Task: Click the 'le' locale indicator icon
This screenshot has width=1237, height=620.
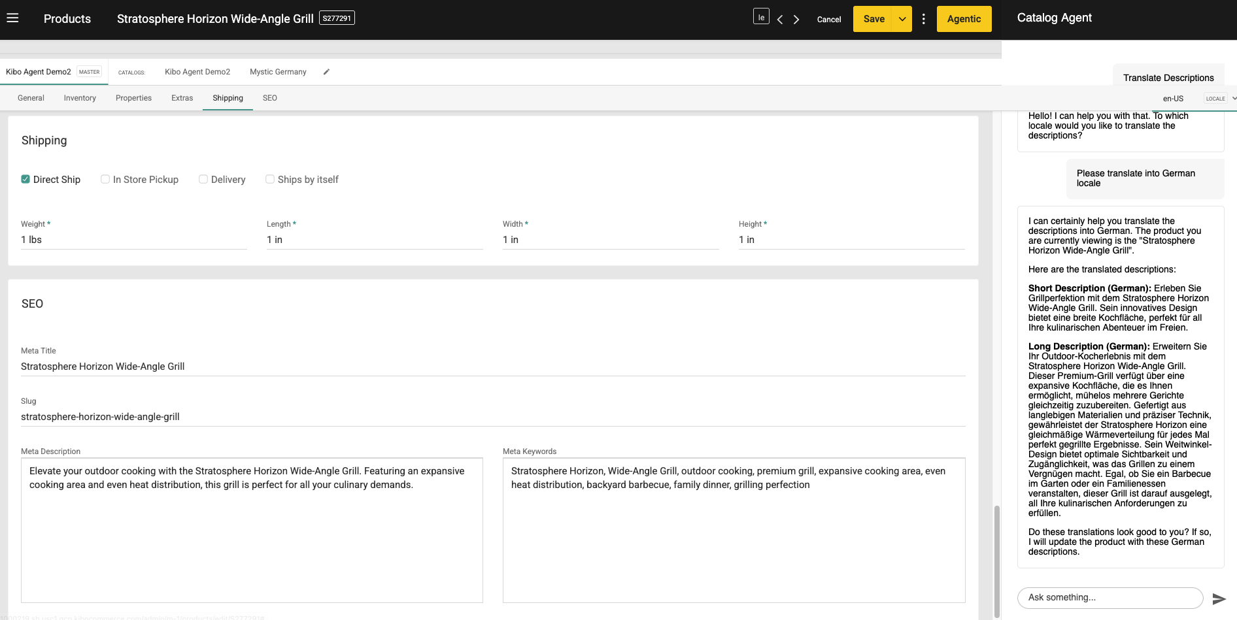Action: 760,16
